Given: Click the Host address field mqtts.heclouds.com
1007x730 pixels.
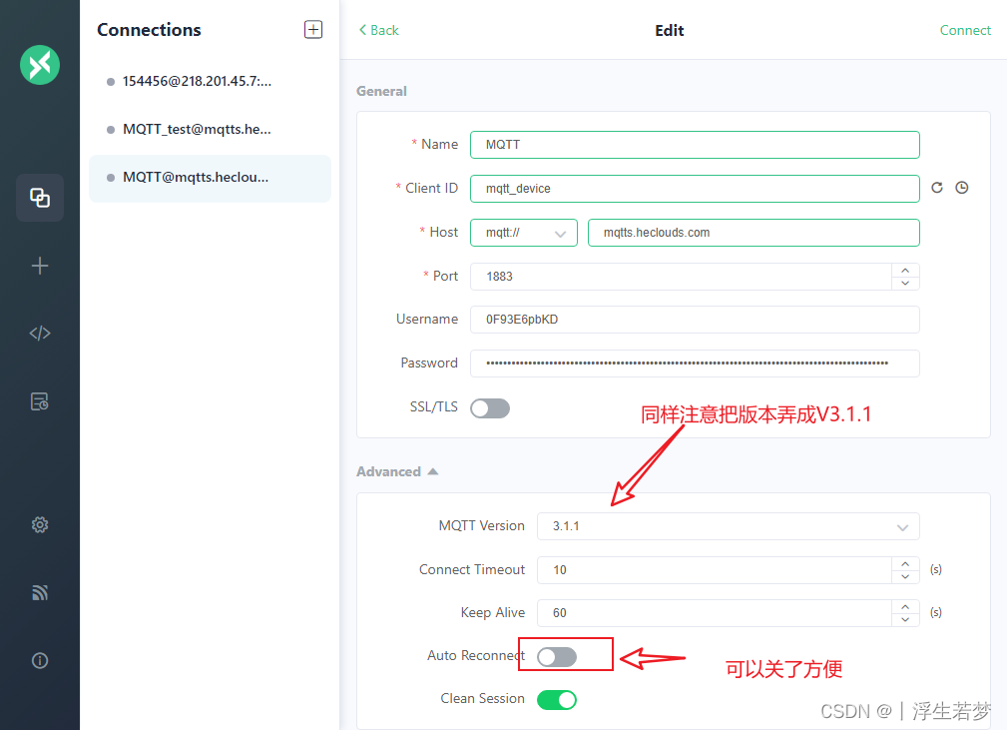Looking at the screenshot, I should click(754, 233).
